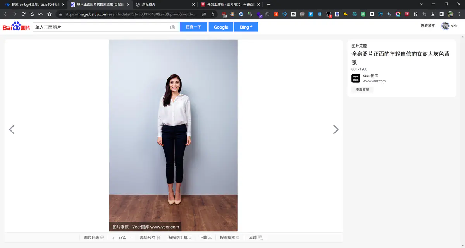
Task: Click the share icon in the address bar
Action: pyautogui.click(x=204, y=14)
